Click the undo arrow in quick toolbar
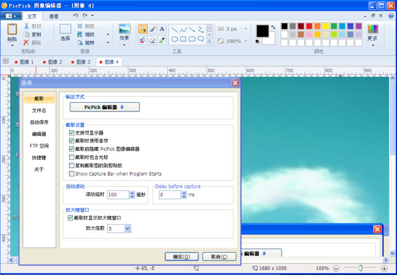Viewport: 397px width, 275px height. pyautogui.click(x=76, y=16)
